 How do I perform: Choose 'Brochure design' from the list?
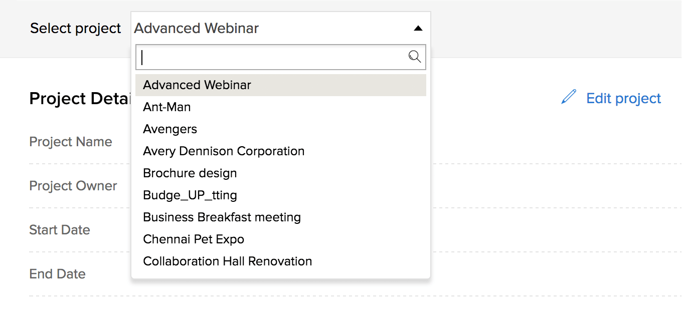(x=190, y=173)
